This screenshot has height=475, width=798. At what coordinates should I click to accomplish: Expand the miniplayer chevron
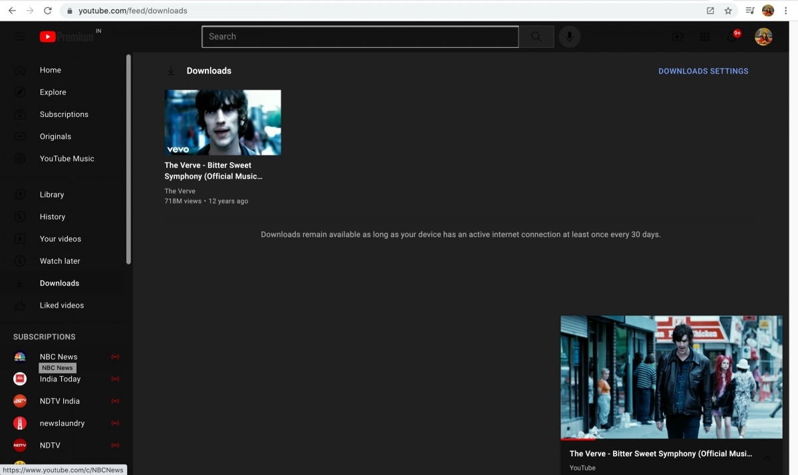pyautogui.click(x=767, y=458)
